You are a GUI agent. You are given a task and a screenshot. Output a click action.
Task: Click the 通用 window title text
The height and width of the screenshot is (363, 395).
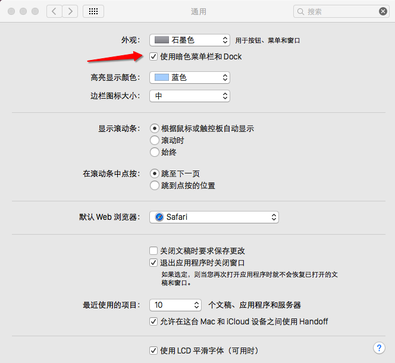pos(199,11)
